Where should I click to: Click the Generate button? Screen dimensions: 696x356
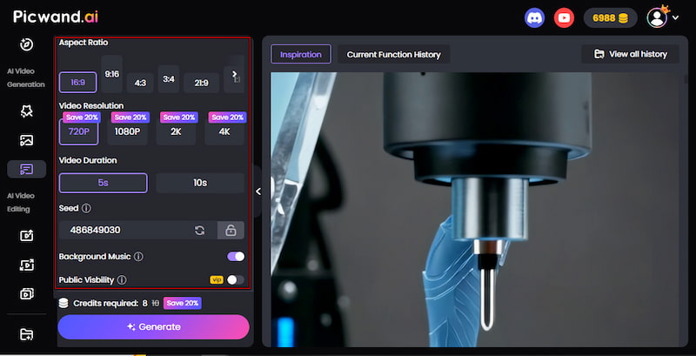[x=154, y=327]
